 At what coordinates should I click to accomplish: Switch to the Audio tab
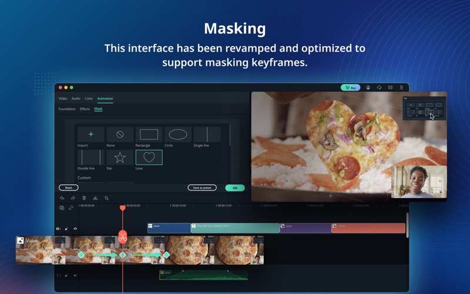click(x=76, y=98)
